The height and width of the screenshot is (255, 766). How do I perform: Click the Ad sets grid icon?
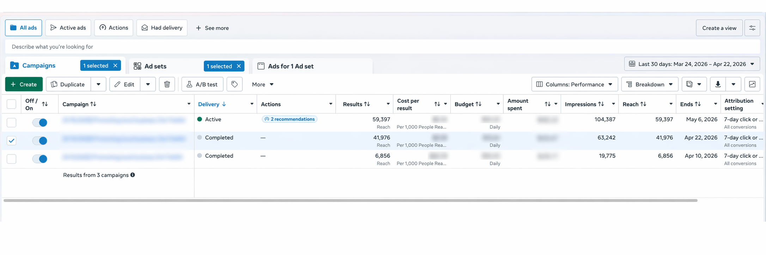coord(137,66)
